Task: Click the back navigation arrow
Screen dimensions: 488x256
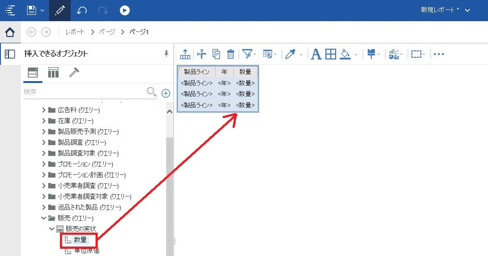Action: coord(32,32)
